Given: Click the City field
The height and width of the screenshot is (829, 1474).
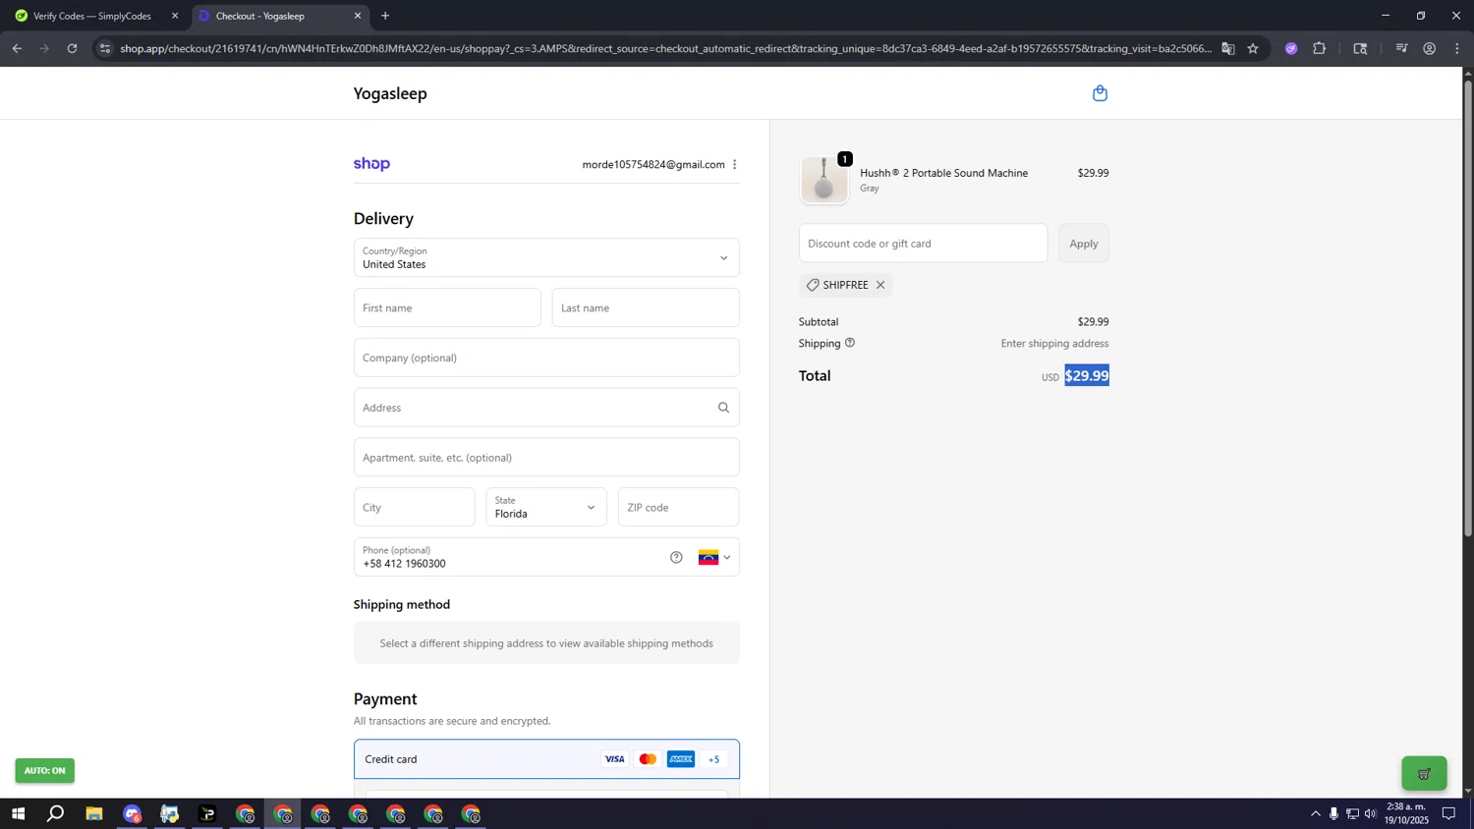Looking at the screenshot, I should tap(414, 507).
